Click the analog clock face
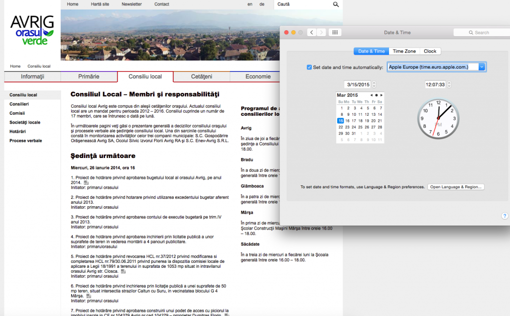510x316 pixels. (x=438, y=118)
